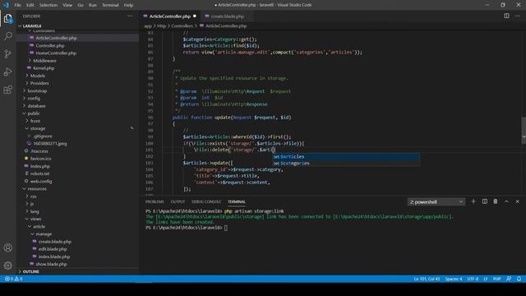
Task: Open Explorer views and more actions ellipsis
Action: [130, 16]
